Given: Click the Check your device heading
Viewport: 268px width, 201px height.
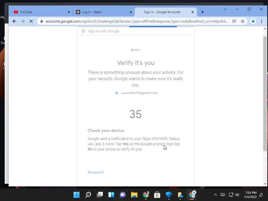Looking at the screenshot, I should point(106,131).
